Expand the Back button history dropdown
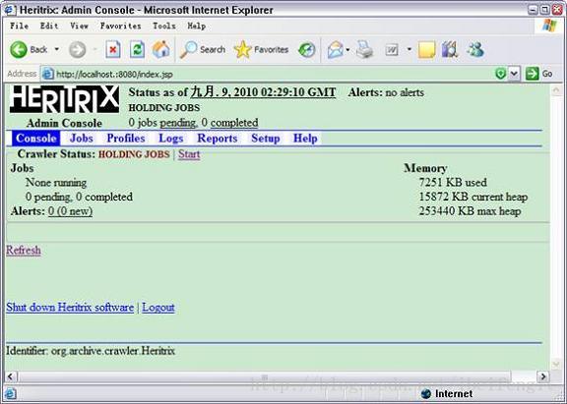Screen dimensions: 567x404 click(57, 49)
